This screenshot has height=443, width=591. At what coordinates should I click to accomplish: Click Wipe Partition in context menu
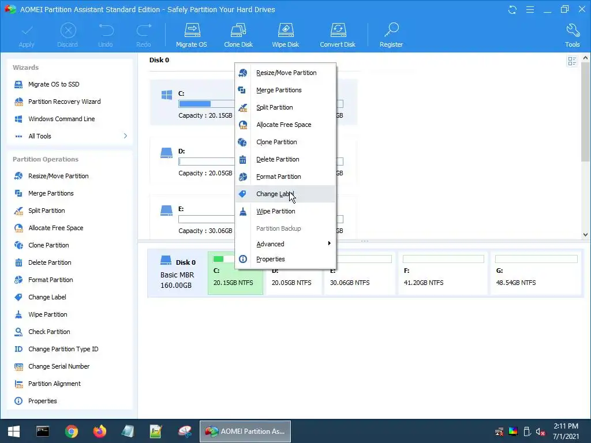(285, 211)
